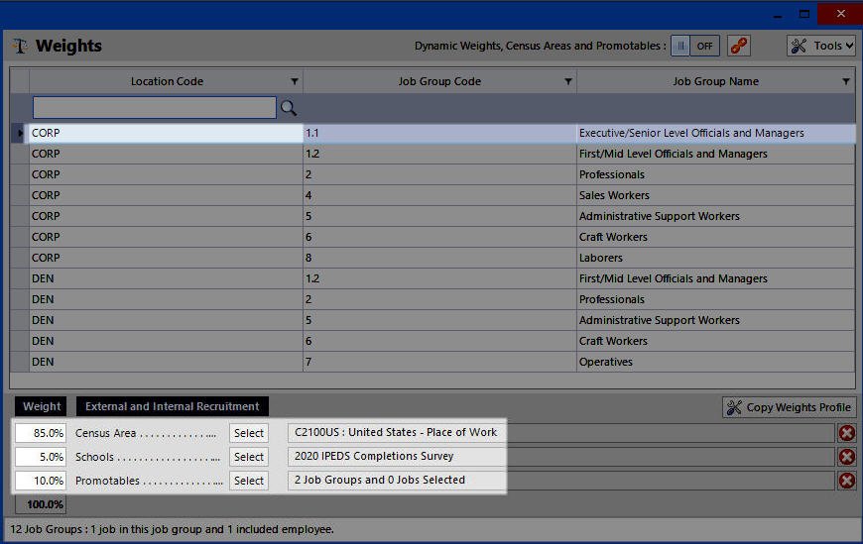
Task: Maximize the Weights window
Action: [x=804, y=14]
